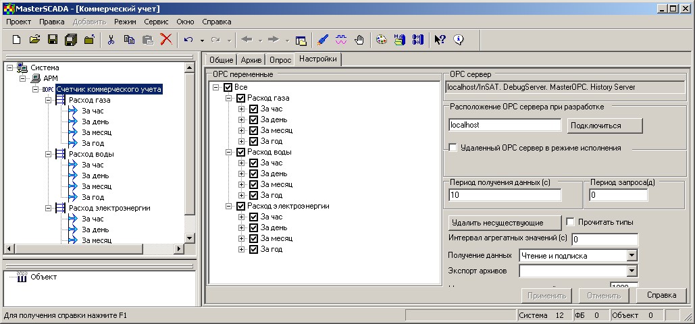Open the Режим menu
695x324 pixels.
click(125, 22)
